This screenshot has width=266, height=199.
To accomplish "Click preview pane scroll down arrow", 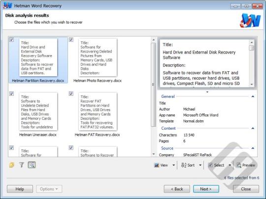I will point(252,84).
